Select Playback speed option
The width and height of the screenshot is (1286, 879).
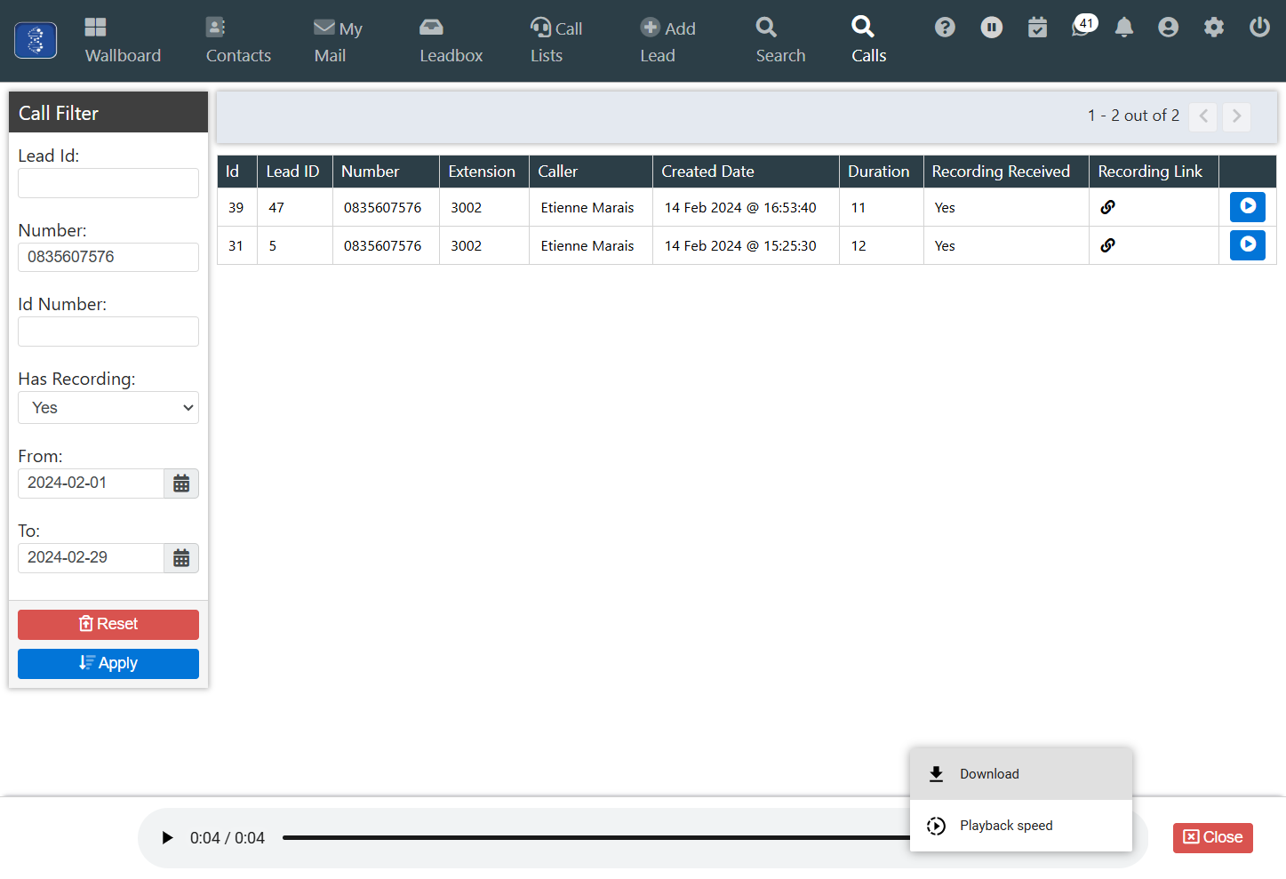[1021, 826]
